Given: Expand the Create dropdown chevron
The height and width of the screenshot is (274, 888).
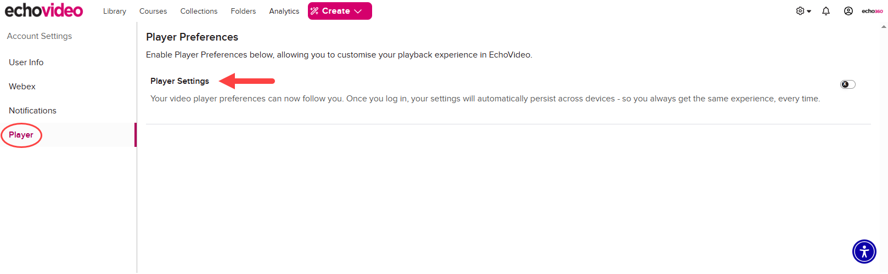Looking at the screenshot, I should (358, 11).
